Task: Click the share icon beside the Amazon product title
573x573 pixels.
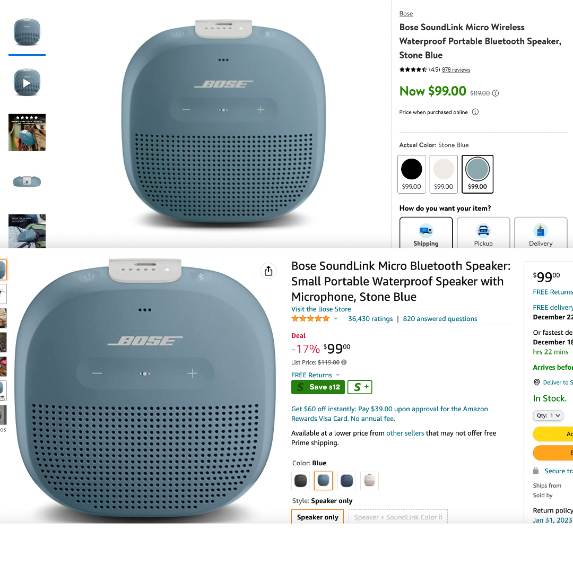Action: pos(268,271)
